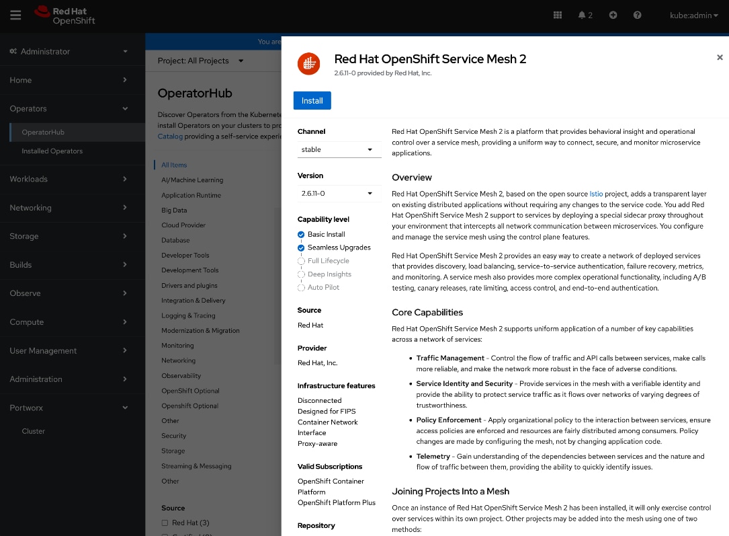Open the quick create plus icon

[613, 15]
